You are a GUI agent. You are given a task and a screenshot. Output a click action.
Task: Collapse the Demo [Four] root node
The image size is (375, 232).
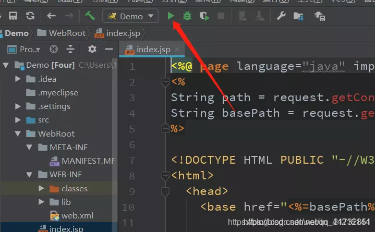coord(6,65)
